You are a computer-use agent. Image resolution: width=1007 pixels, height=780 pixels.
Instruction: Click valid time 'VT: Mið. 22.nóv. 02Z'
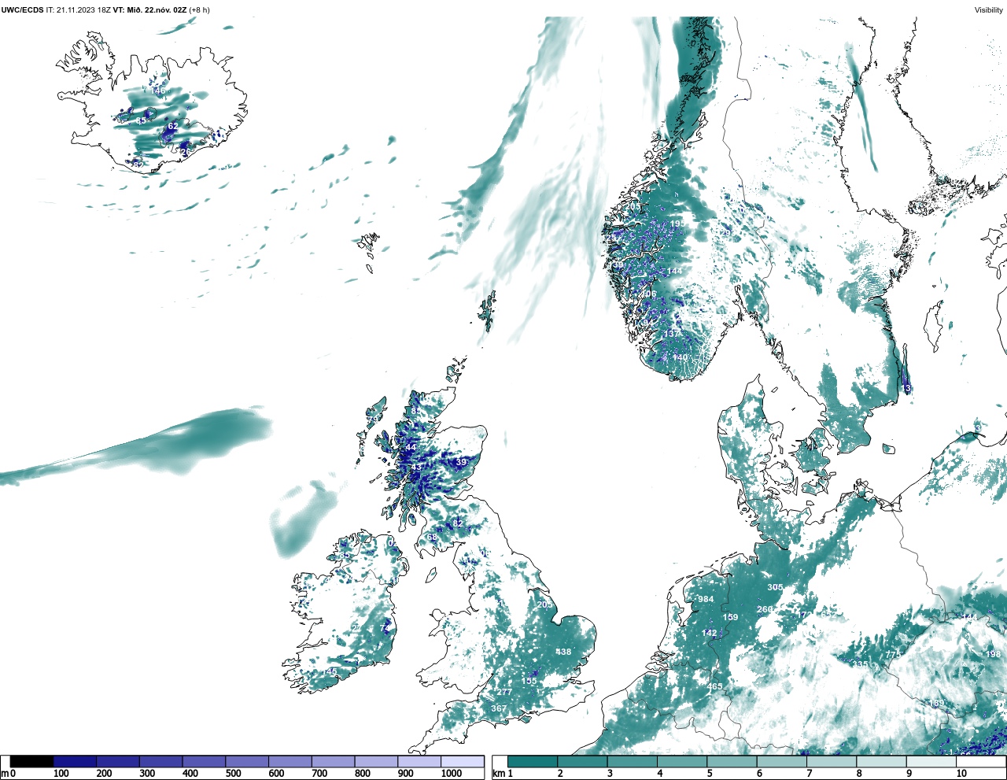click(149, 9)
